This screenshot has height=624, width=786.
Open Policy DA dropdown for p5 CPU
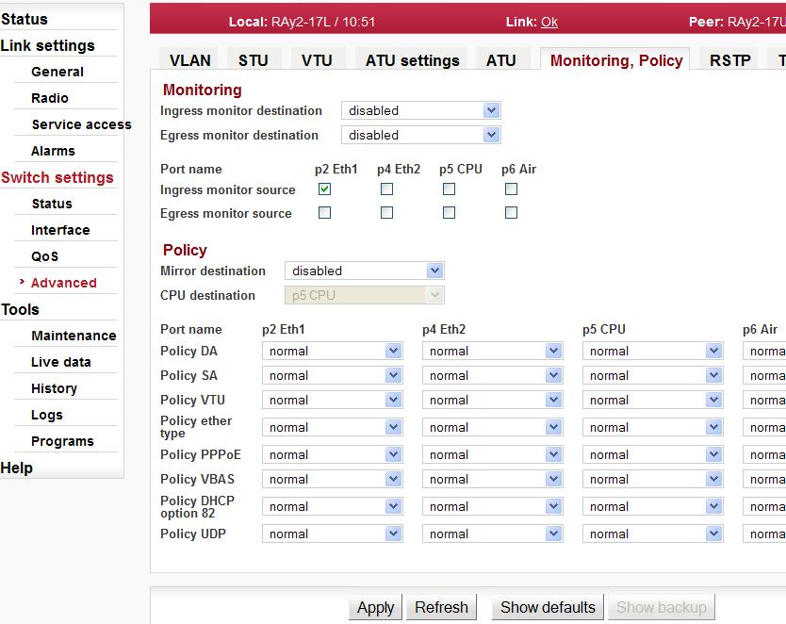tap(653, 351)
